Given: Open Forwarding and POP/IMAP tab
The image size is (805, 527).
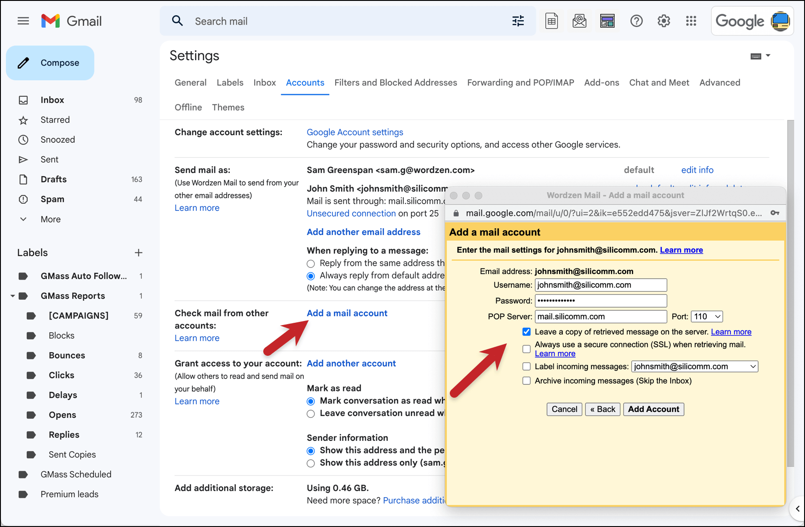Looking at the screenshot, I should tap(520, 82).
